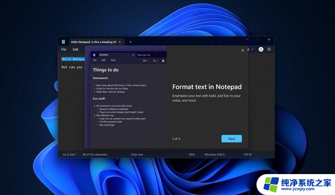Toggle the Plain text formatting mode

click(137, 154)
